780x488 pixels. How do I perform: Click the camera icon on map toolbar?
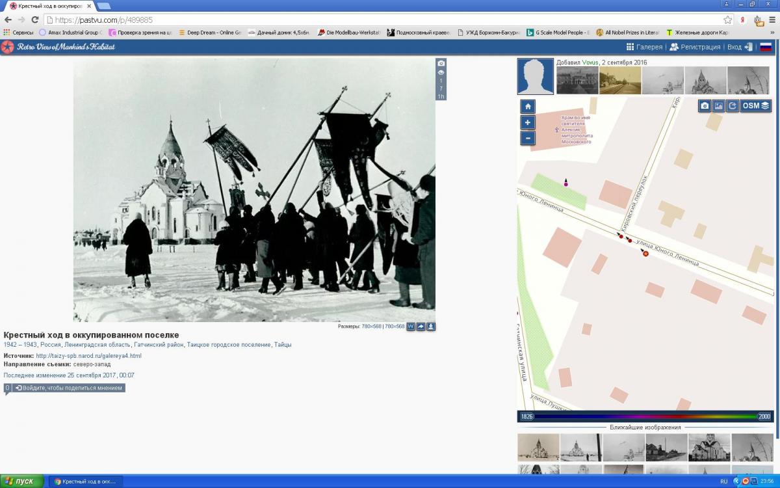(705, 105)
